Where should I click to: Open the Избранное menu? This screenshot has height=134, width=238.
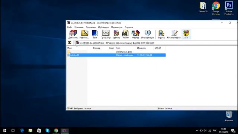point(103,27)
